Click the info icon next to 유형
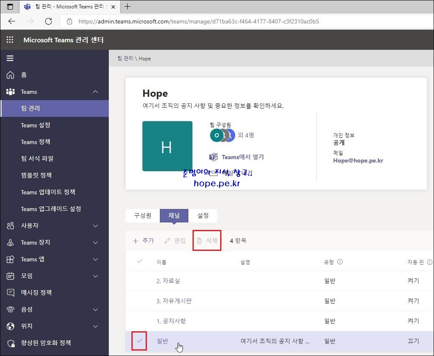 pos(340,262)
